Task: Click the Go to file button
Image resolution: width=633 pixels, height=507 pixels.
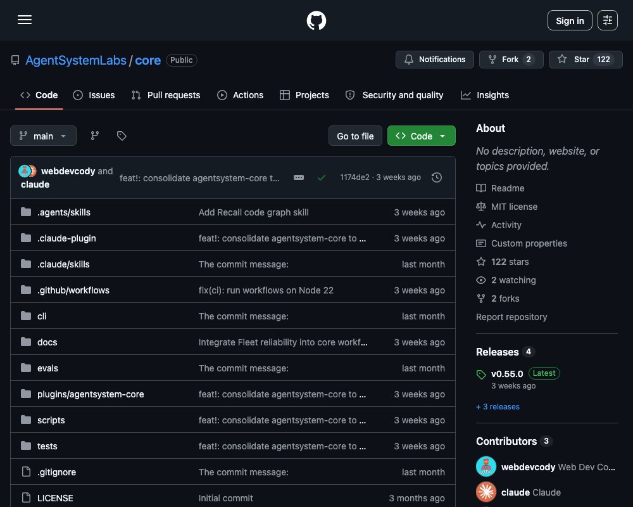Action: (355, 136)
